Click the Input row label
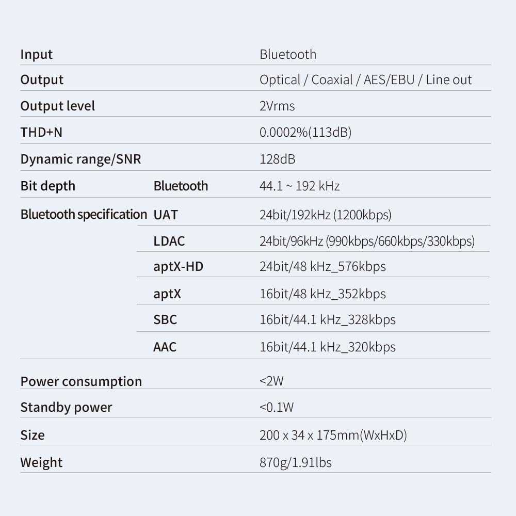Screen dimensions: 516x516 (36, 54)
